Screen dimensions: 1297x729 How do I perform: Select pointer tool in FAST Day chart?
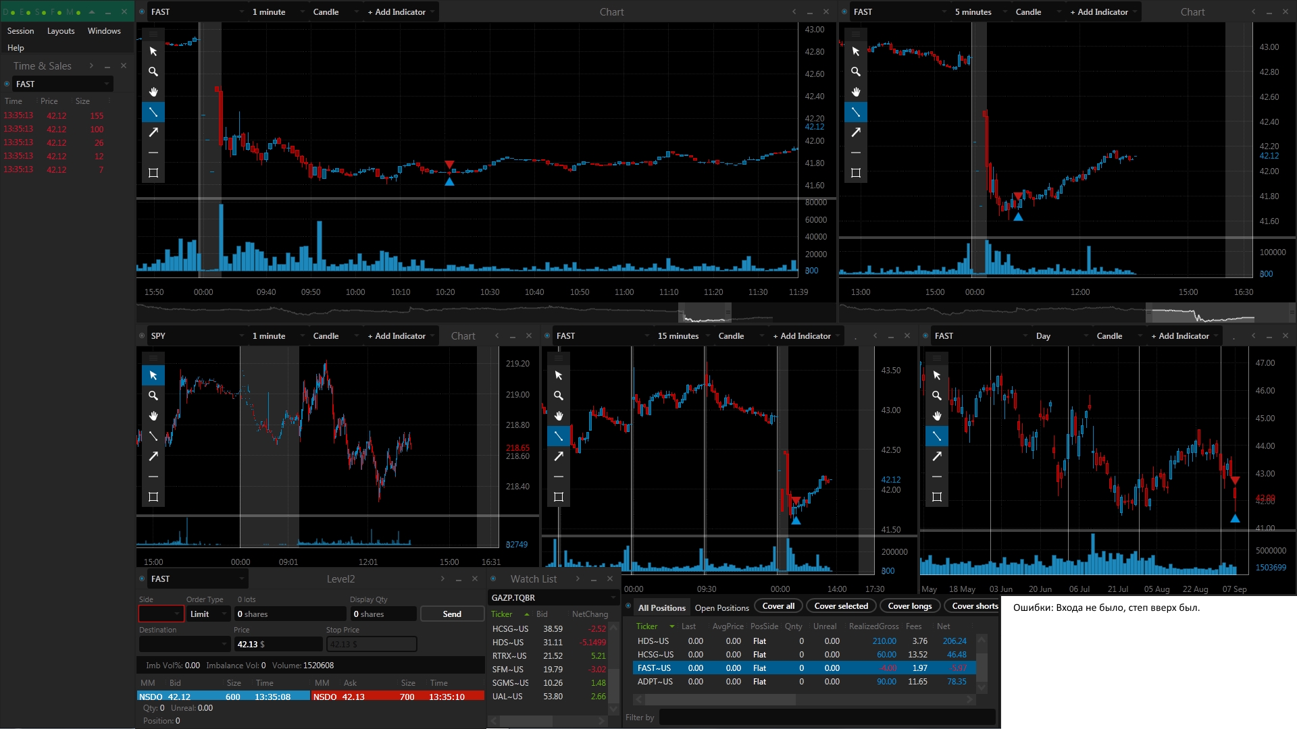click(937, 375)
